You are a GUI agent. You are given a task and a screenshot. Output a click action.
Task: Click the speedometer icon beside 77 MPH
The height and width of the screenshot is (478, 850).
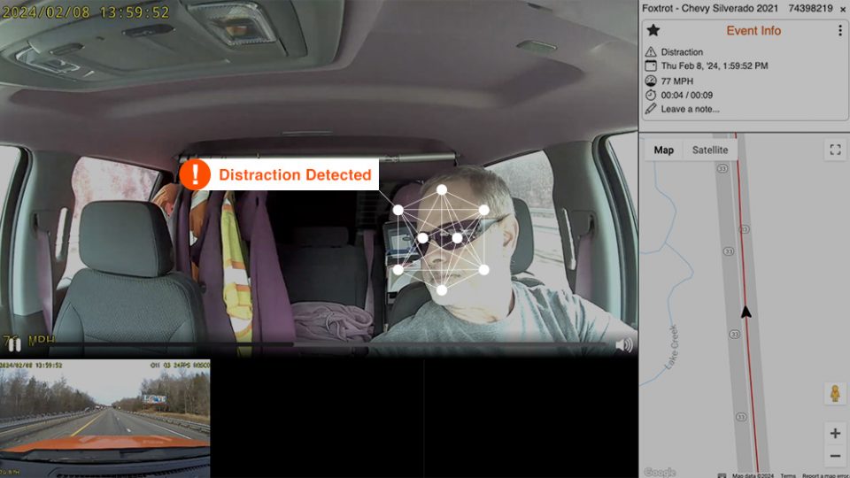pyautogui.click(x=651, y=81)
